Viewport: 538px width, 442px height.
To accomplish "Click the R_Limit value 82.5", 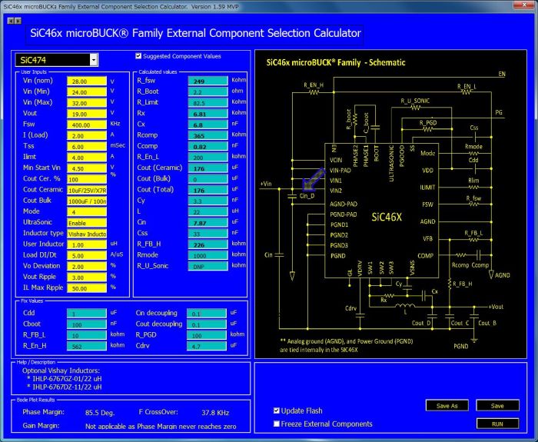I will coord(208,103).
